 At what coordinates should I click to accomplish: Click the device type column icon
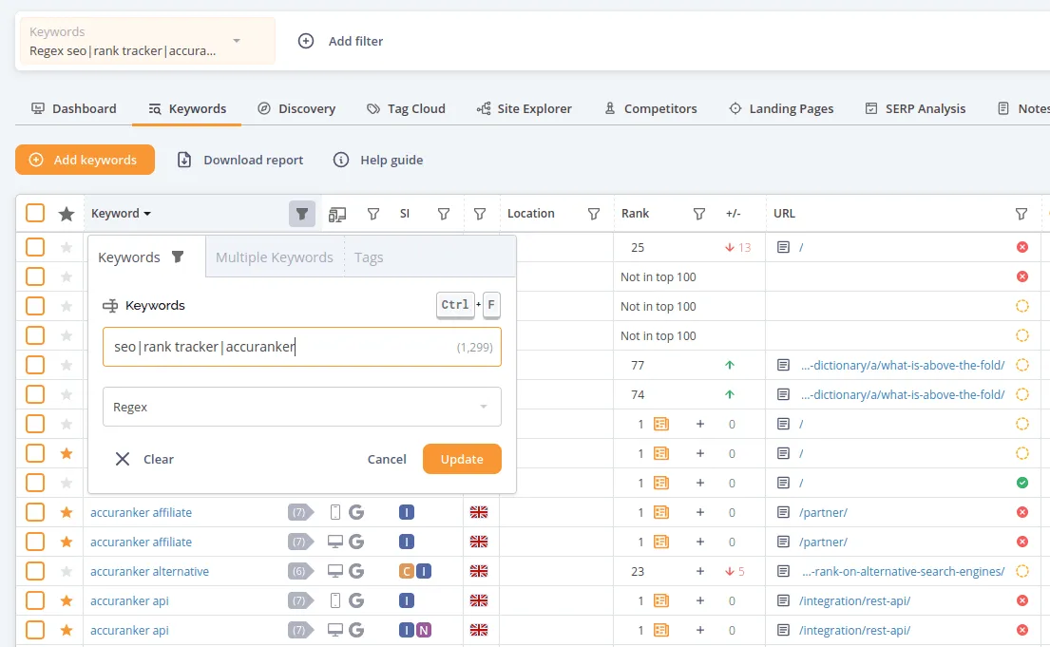(x=337, y=215)
